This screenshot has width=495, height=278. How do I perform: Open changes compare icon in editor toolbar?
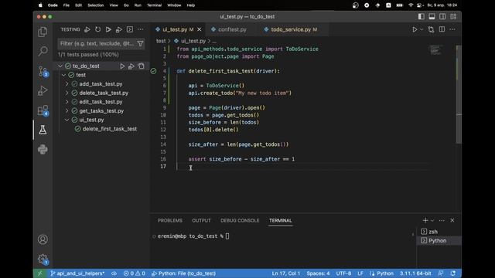pos(431,29)
